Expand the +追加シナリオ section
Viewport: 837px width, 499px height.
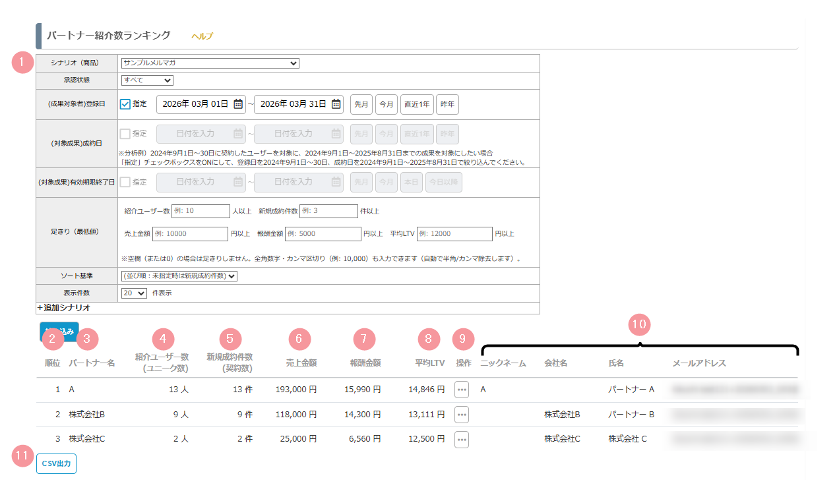63,308
